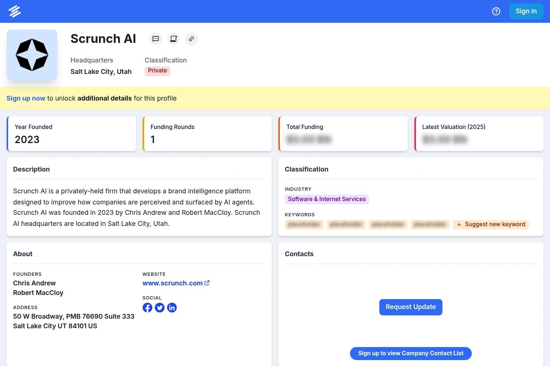Click the comment bubble icon beside Scrunch AI
This screenshot has height=366, width=550.
[156, 39]
